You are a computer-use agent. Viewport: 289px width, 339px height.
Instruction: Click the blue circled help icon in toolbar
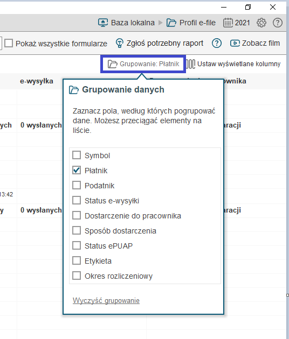coord(217,43)
